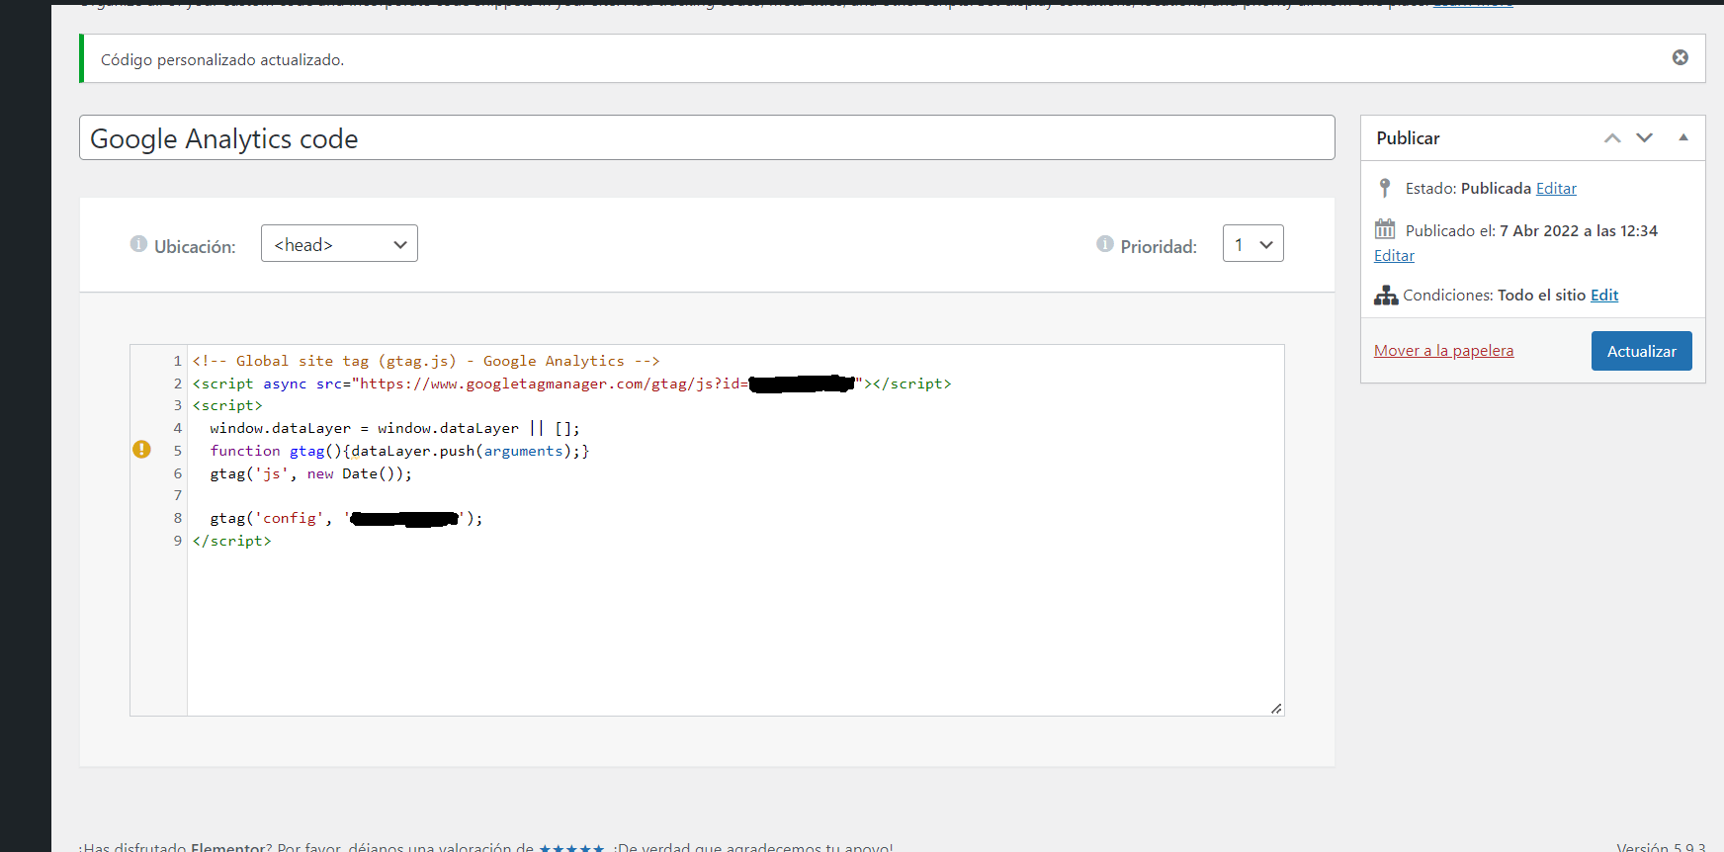Click the 'Publicar' panel heading
The height and width of the screenshot is (852, 1724).
coord(1408,138)
